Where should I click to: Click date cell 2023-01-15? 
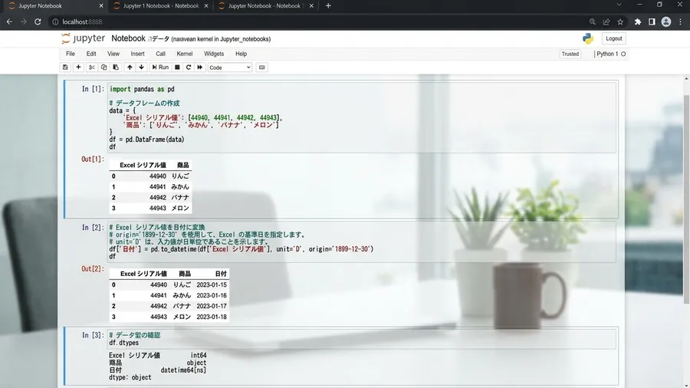tap(212, 284)
